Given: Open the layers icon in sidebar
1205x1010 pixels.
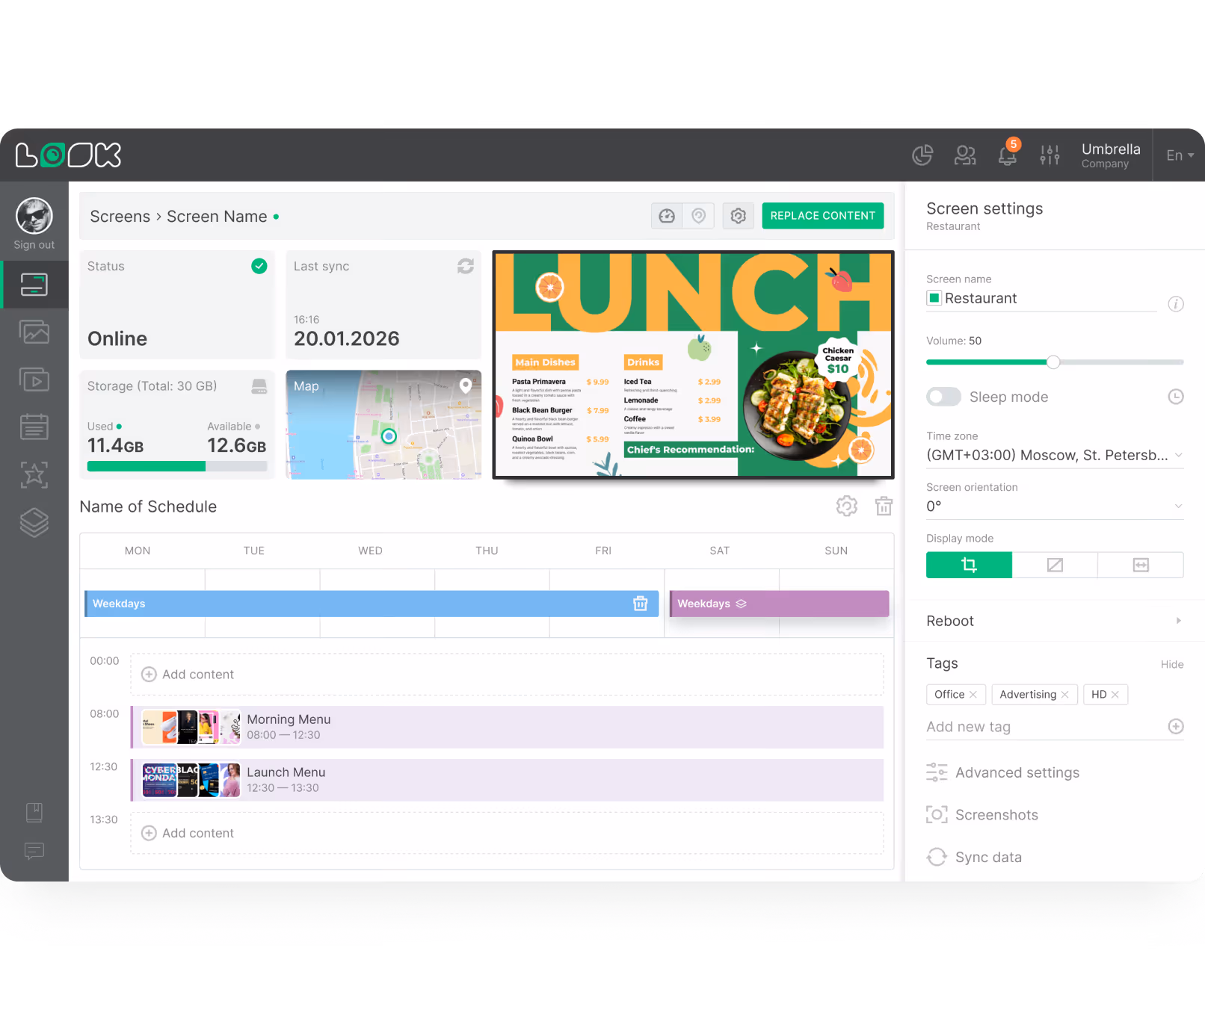Looking at the screenshot, I should click(34, 522).
